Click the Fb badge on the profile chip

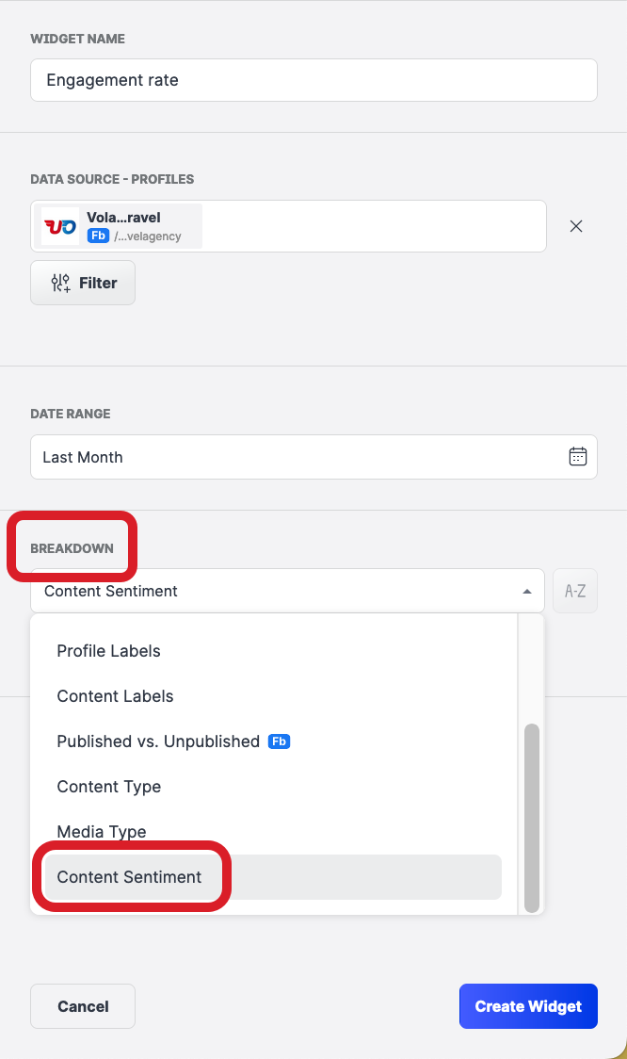(x=98, y=236)
